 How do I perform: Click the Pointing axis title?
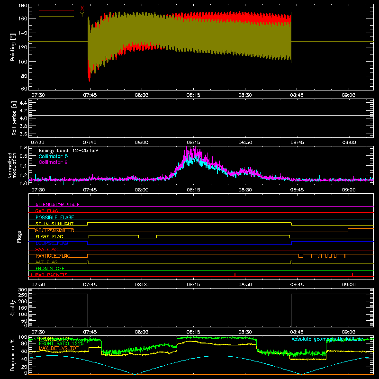[13, 47]
